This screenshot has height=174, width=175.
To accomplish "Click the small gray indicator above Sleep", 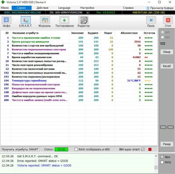I will tap(163, 43).
